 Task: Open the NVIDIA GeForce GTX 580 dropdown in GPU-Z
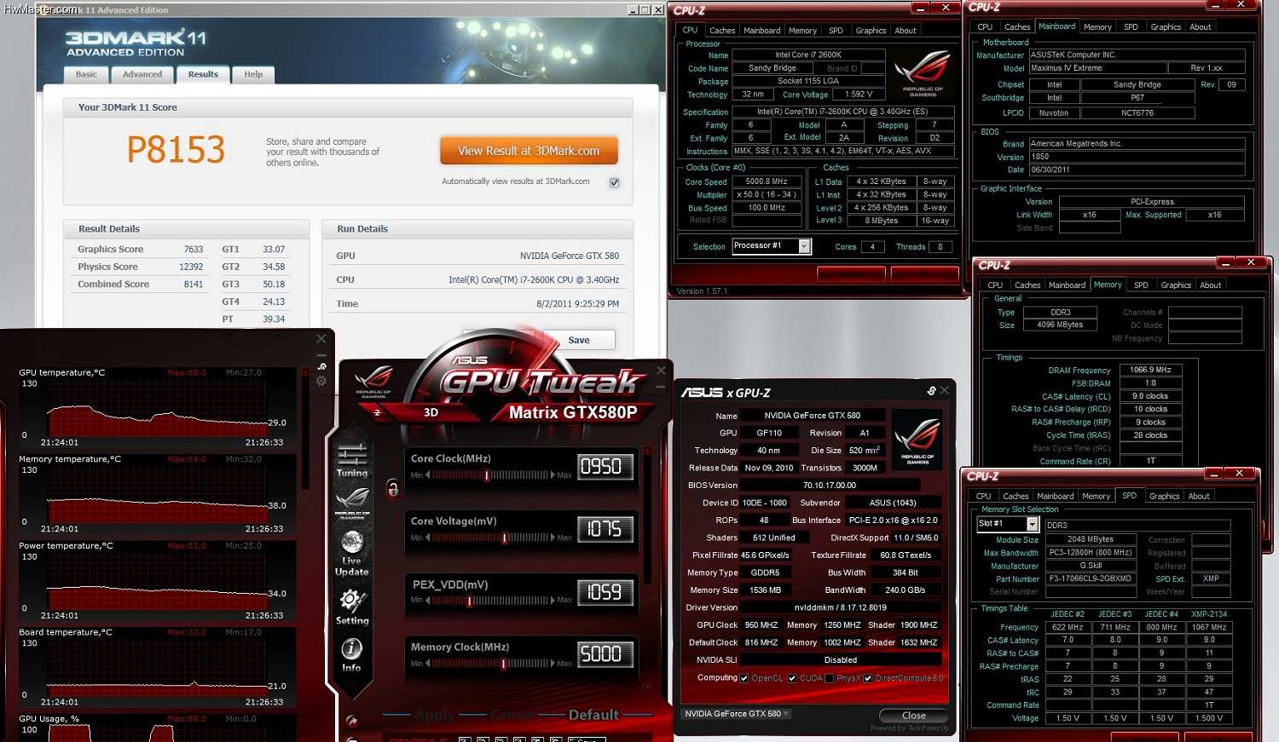pyautogui.click(x=738, y=714)
